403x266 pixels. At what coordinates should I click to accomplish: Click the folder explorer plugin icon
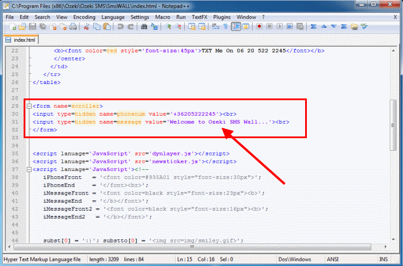point(354,26)
